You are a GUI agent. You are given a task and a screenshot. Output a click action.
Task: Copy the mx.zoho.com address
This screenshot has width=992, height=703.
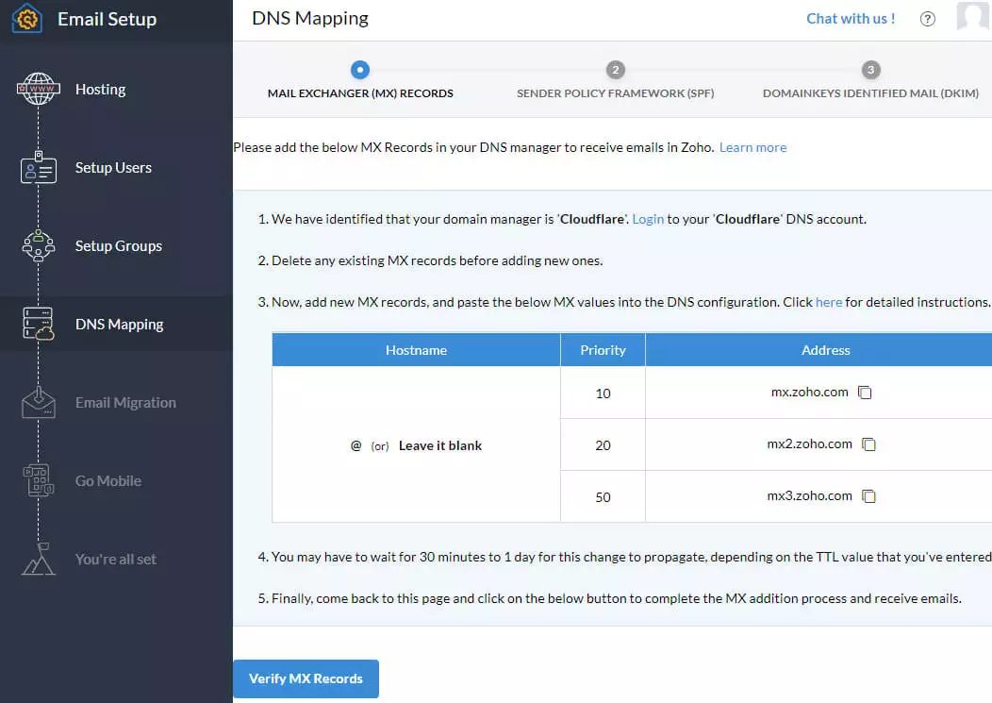coord(865,393)
